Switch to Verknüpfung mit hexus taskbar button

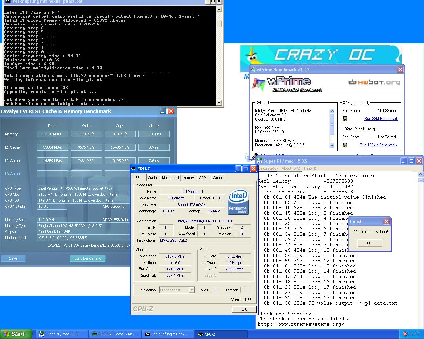coord(168,334)
